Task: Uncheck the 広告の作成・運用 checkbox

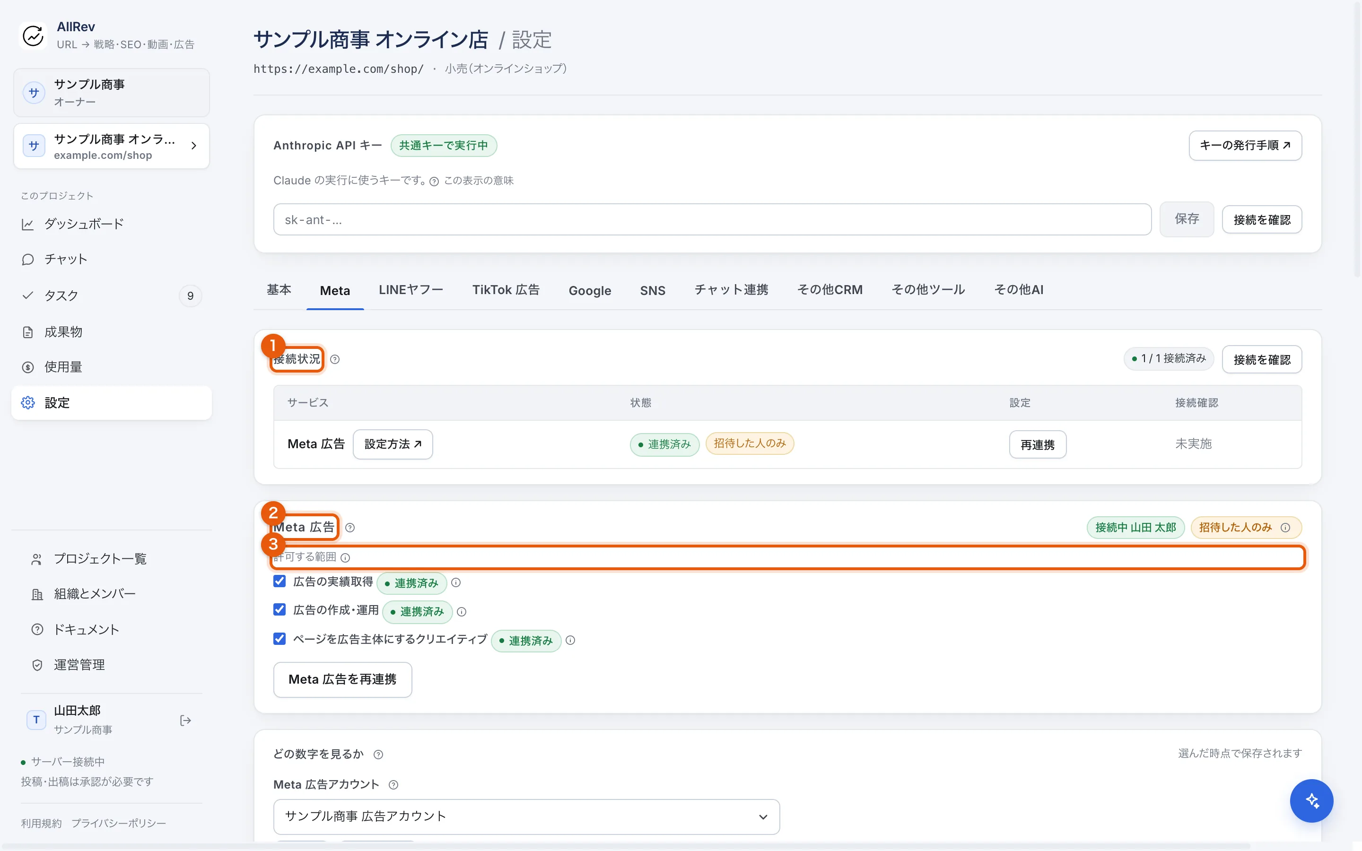Action: [279, 609]
